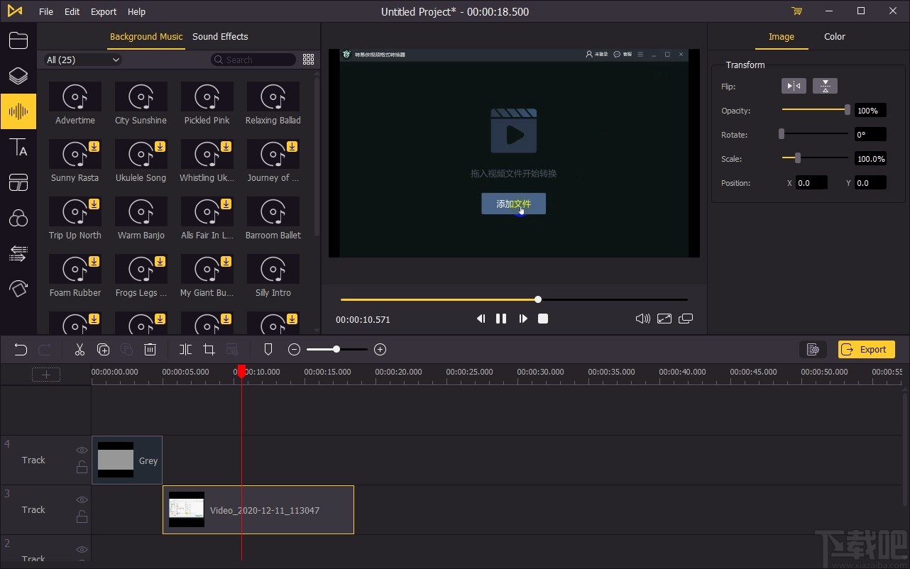Open the All (25) category dropdown
Screen dimensions: 910x569
(82, 60)
